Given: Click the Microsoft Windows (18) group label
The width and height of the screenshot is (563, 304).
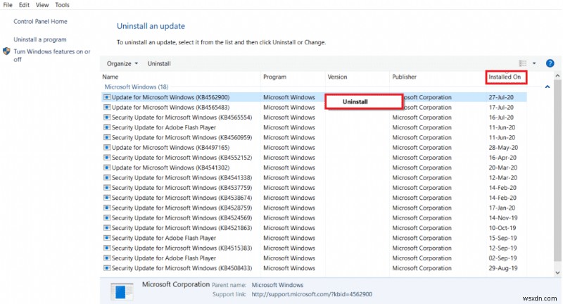Looking at the screenshot, I should 137,87.
